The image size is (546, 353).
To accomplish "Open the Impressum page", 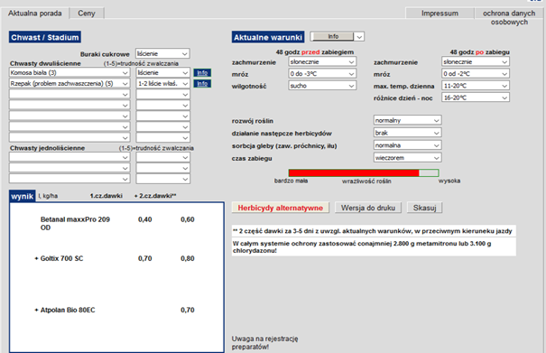I will (440, 14).
